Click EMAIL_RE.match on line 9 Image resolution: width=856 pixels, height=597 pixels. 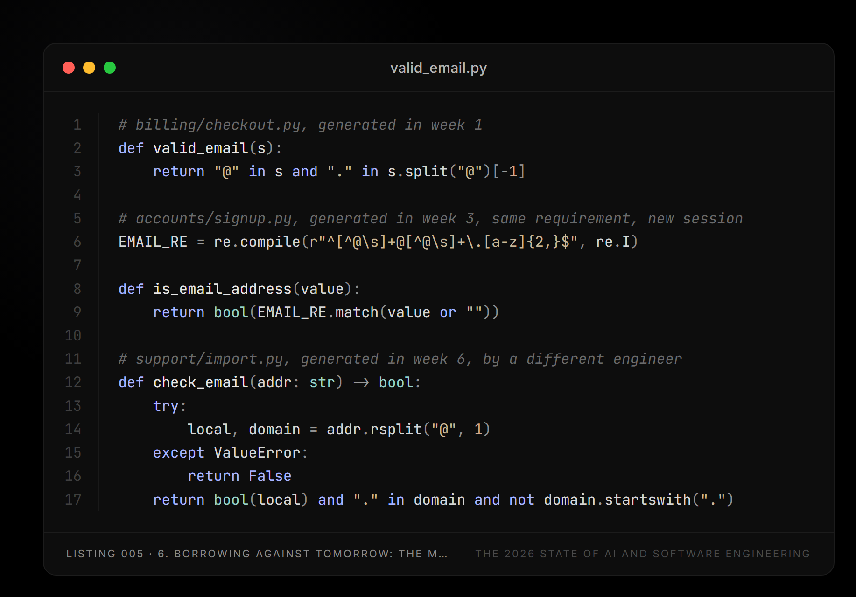[318, 312]
